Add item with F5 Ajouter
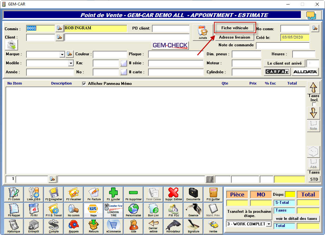 (x=114, y=194)
